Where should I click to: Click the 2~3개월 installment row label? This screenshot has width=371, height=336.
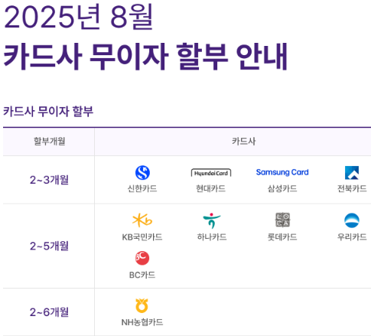coord(49,180)
